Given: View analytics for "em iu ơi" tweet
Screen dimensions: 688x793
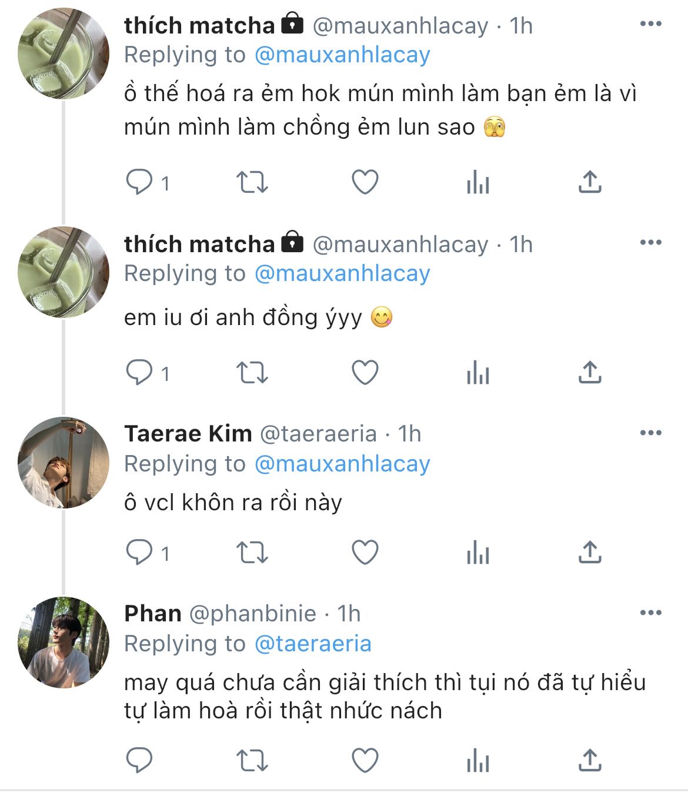Looking at the screenshot, I should pos(477,373).
